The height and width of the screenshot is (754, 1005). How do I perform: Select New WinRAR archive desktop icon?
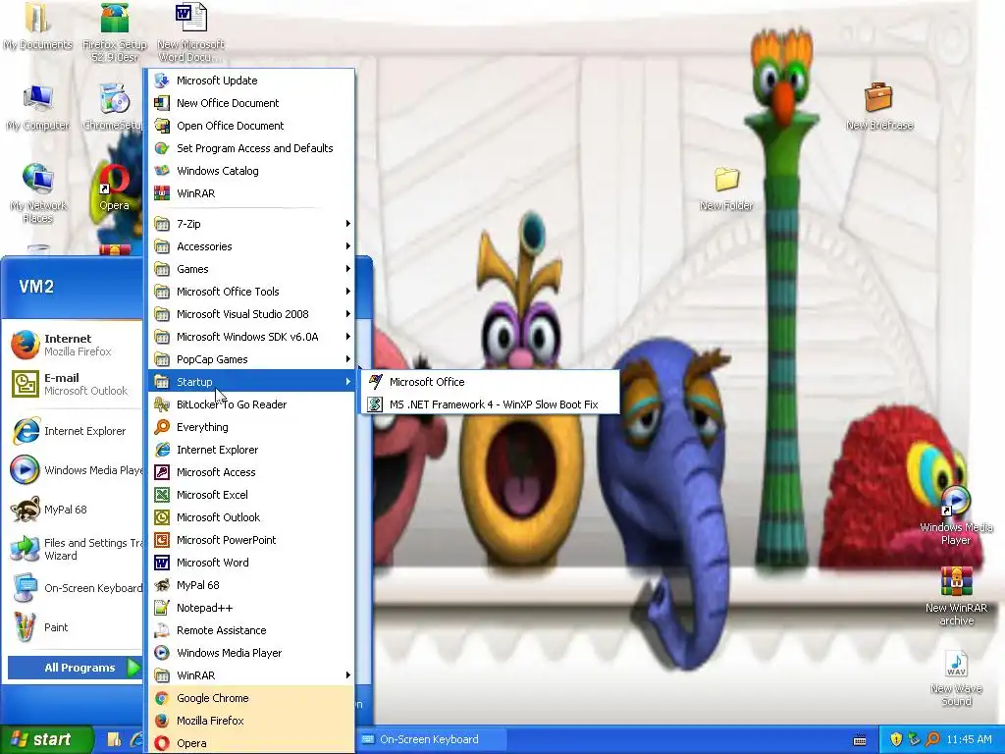coord(956,596)
